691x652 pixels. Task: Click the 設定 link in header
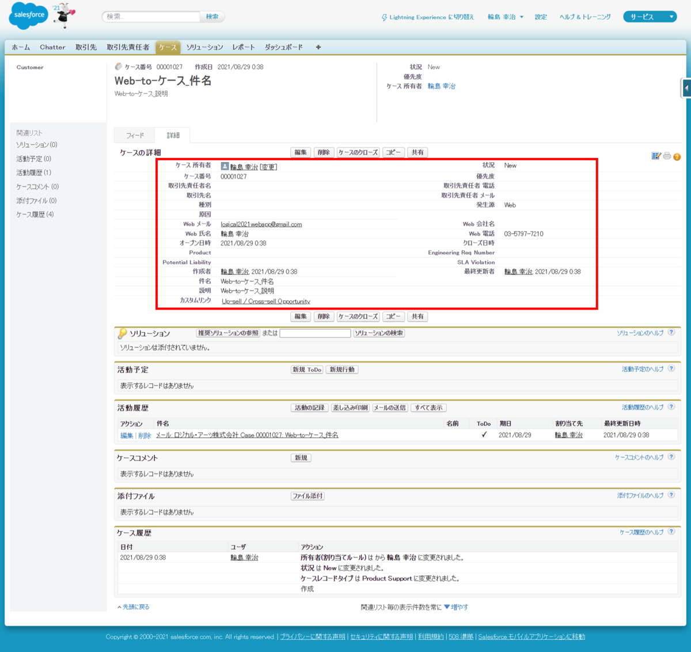point(541,17)
